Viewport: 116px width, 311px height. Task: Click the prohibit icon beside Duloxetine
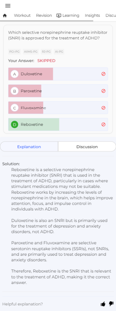click(x=103, y=74)
